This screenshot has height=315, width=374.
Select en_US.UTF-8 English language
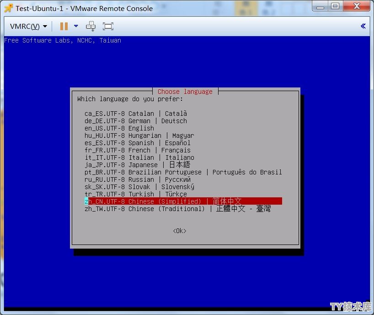pos(119,128)
